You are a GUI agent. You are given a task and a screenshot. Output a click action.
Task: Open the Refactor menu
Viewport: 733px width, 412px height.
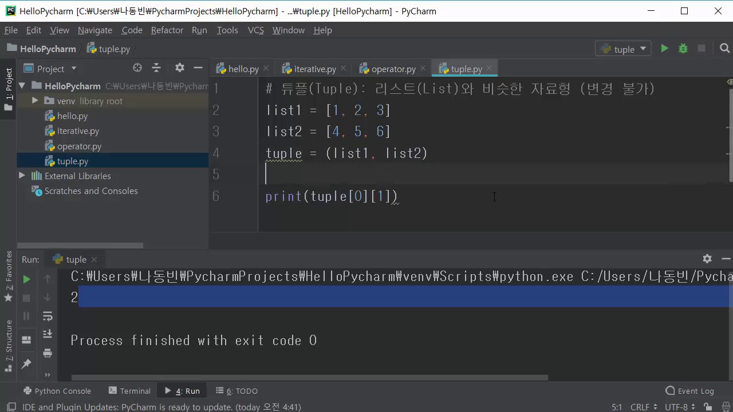167,30
